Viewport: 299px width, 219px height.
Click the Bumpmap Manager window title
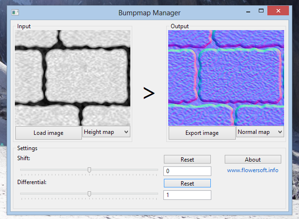tap(149, 13)
